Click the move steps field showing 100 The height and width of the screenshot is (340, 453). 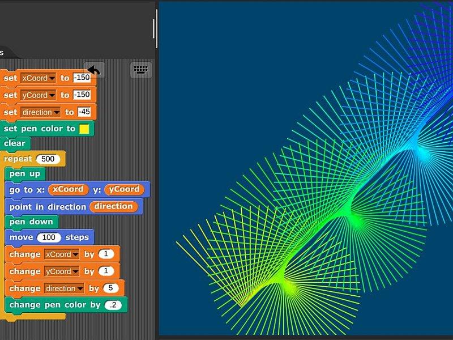pos(49,237)
